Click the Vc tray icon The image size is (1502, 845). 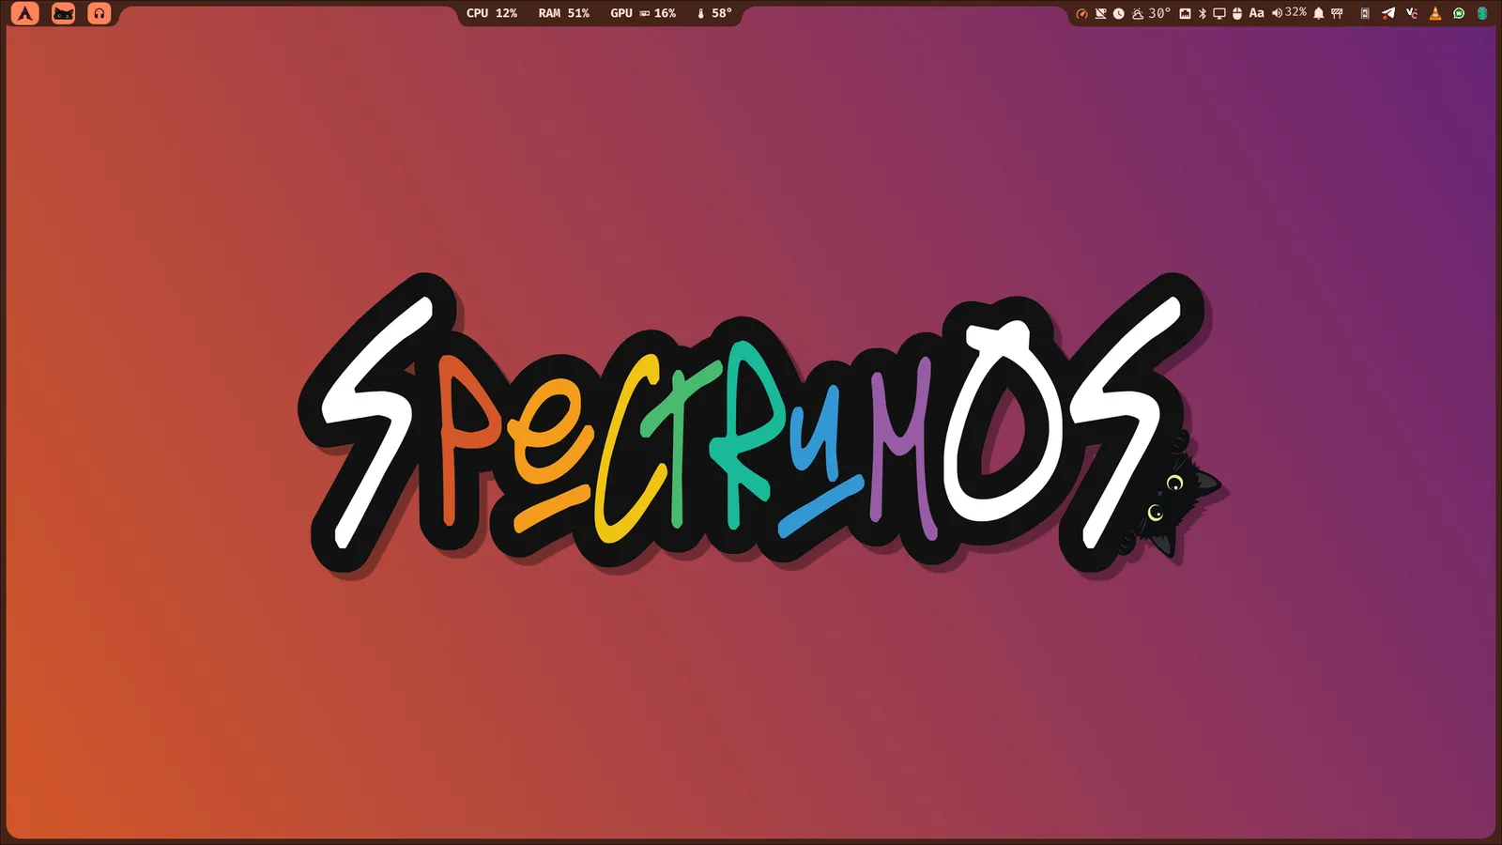1412,13
